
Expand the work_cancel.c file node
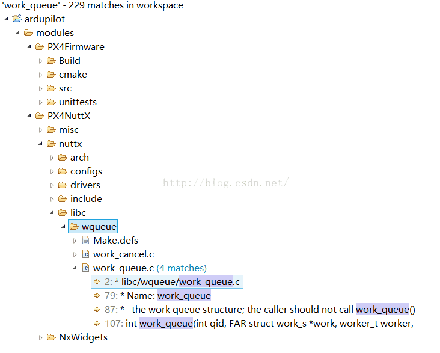click(x=75, y=254)
